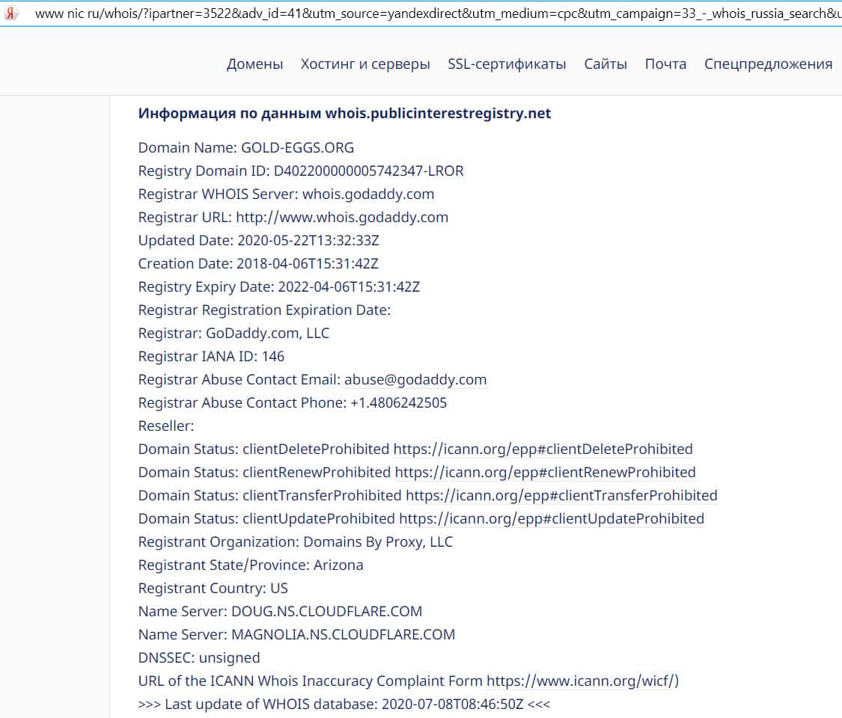Viewport: 842px width, 718px height.
Task: Click the Registrant Country: US line
Action: (x=213, y=588)
